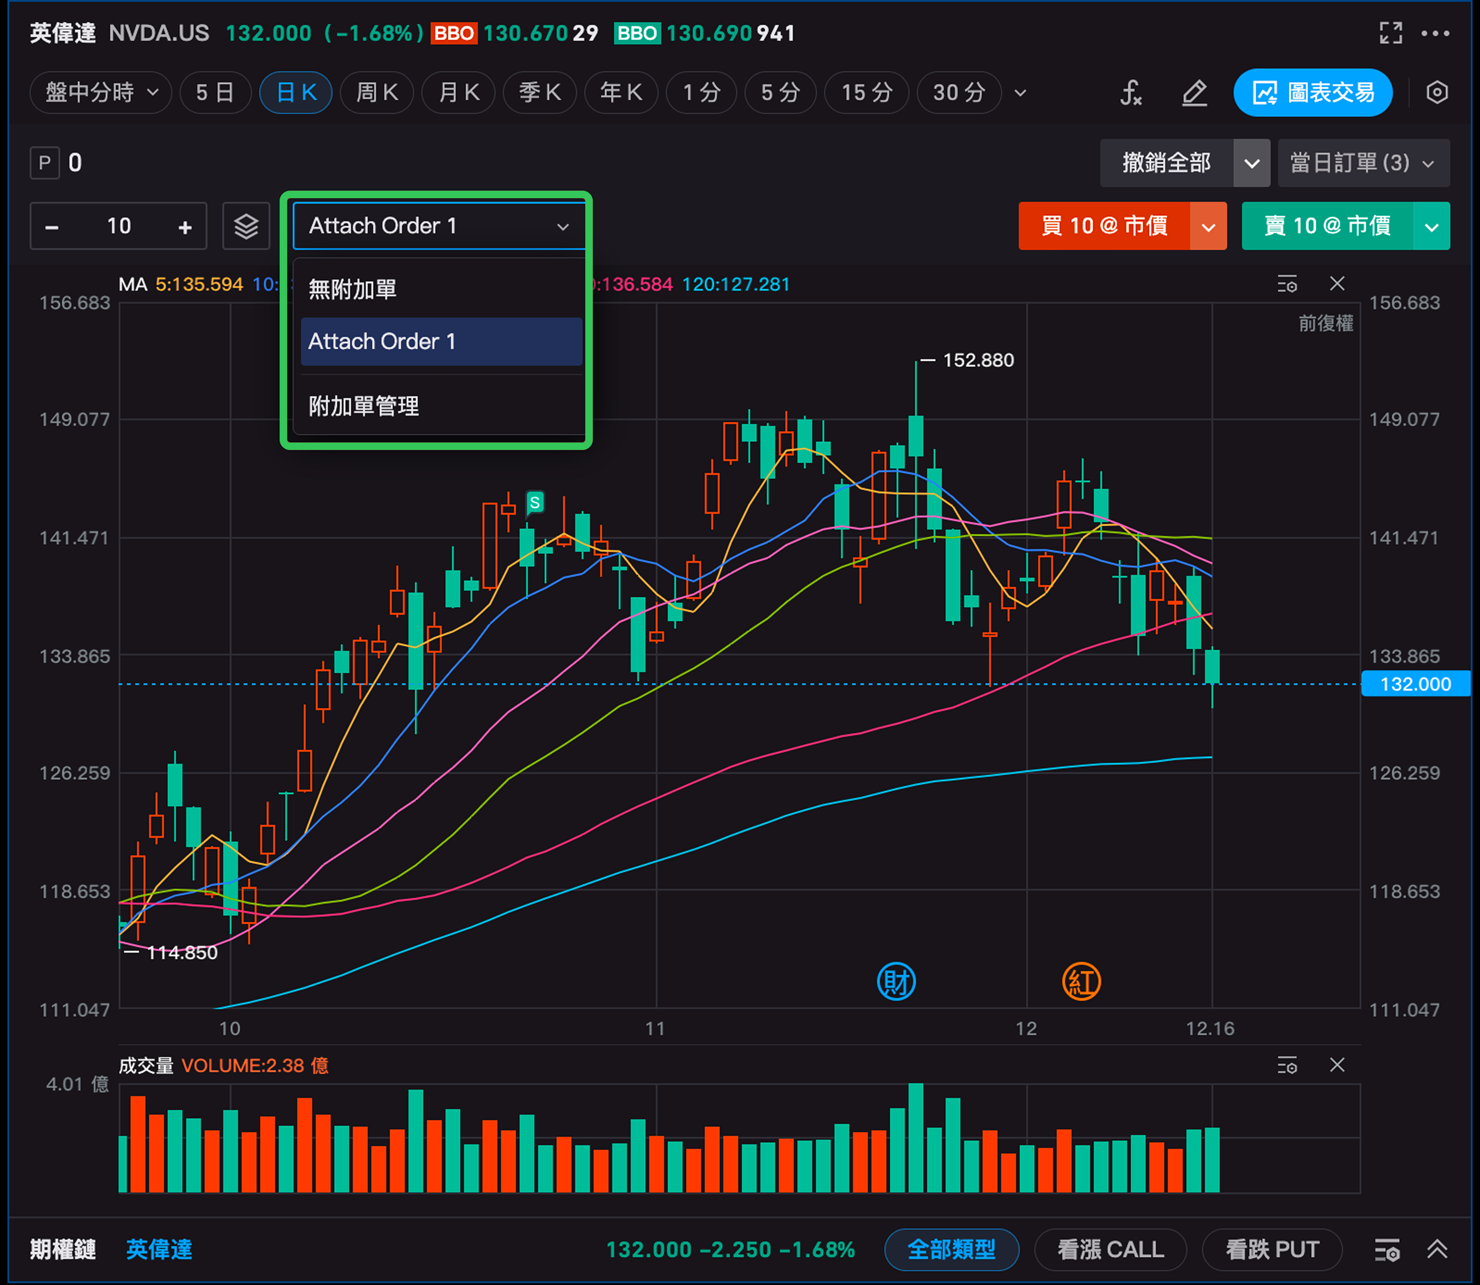
Task: Enter fullscreen chart view
Action: click(x=1390, y=33)
